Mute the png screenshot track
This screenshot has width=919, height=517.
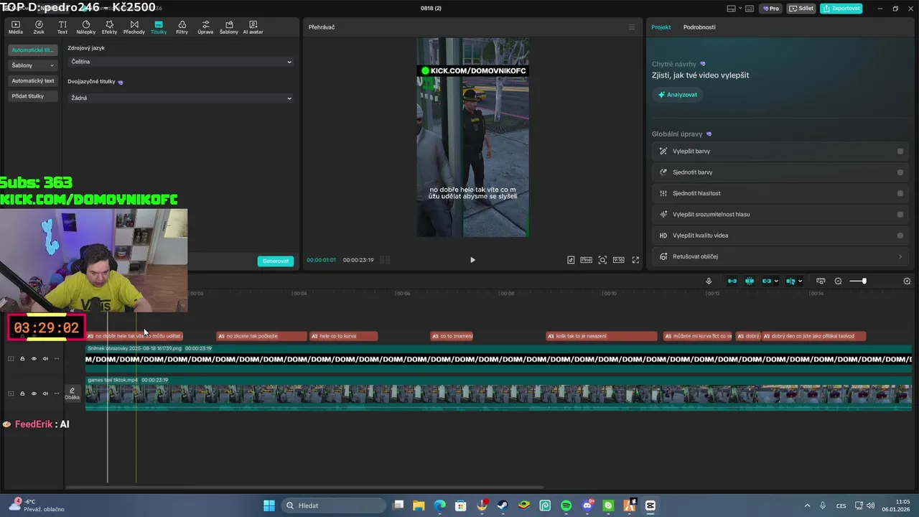click(x=45, y=358)
